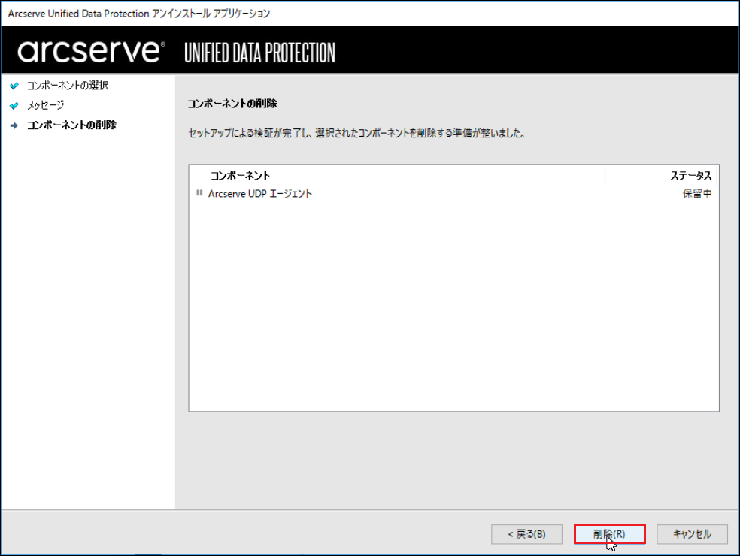Click the ステータス column header

click(691, 175)
